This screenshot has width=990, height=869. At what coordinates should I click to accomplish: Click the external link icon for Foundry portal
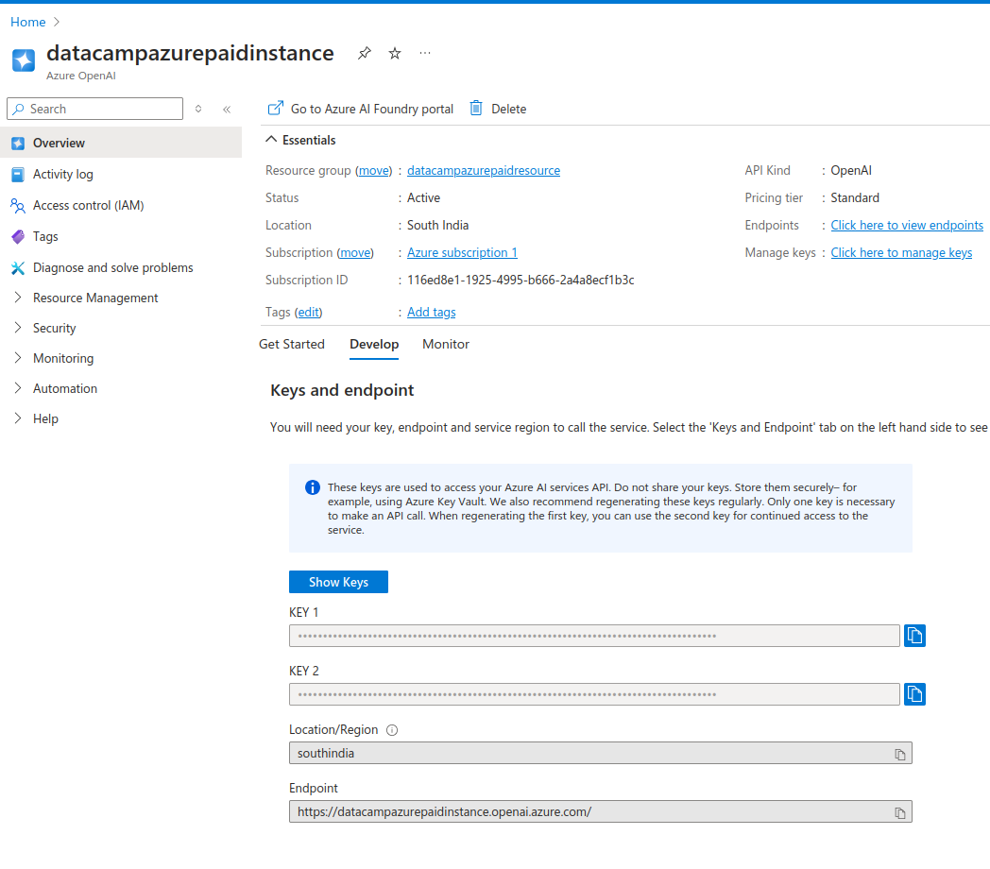276,108
